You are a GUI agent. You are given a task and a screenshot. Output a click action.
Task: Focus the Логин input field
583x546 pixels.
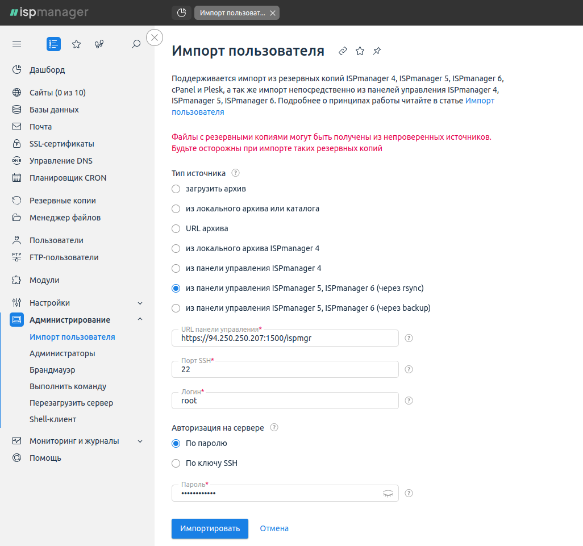[285, 401]
